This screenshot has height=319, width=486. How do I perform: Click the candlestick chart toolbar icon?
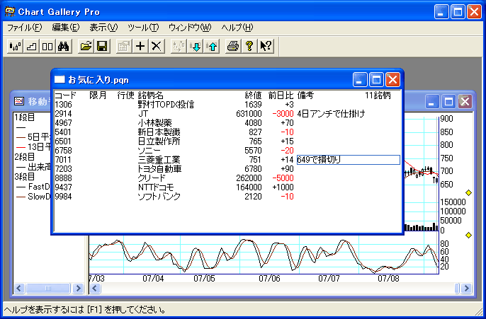click(x=15, y=46)
